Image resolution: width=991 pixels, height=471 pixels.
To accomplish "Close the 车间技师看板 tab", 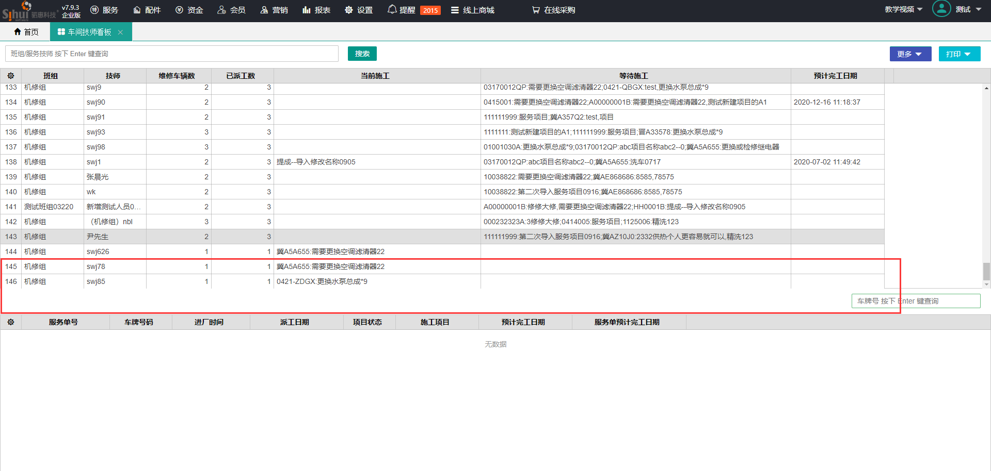I will [x=120, y=32].
